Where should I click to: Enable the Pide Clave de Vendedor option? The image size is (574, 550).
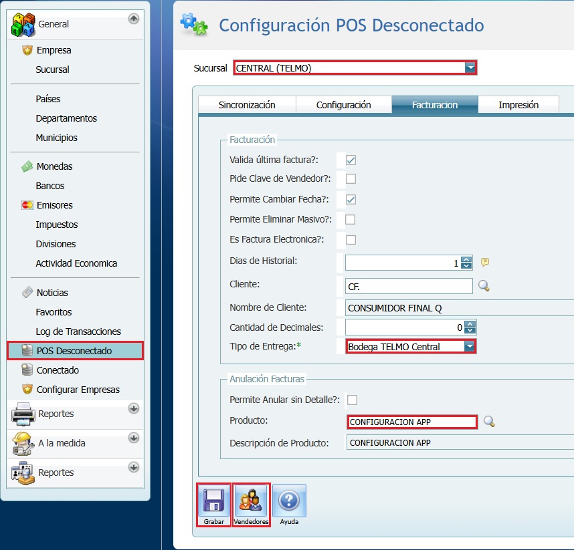(351, 178)
